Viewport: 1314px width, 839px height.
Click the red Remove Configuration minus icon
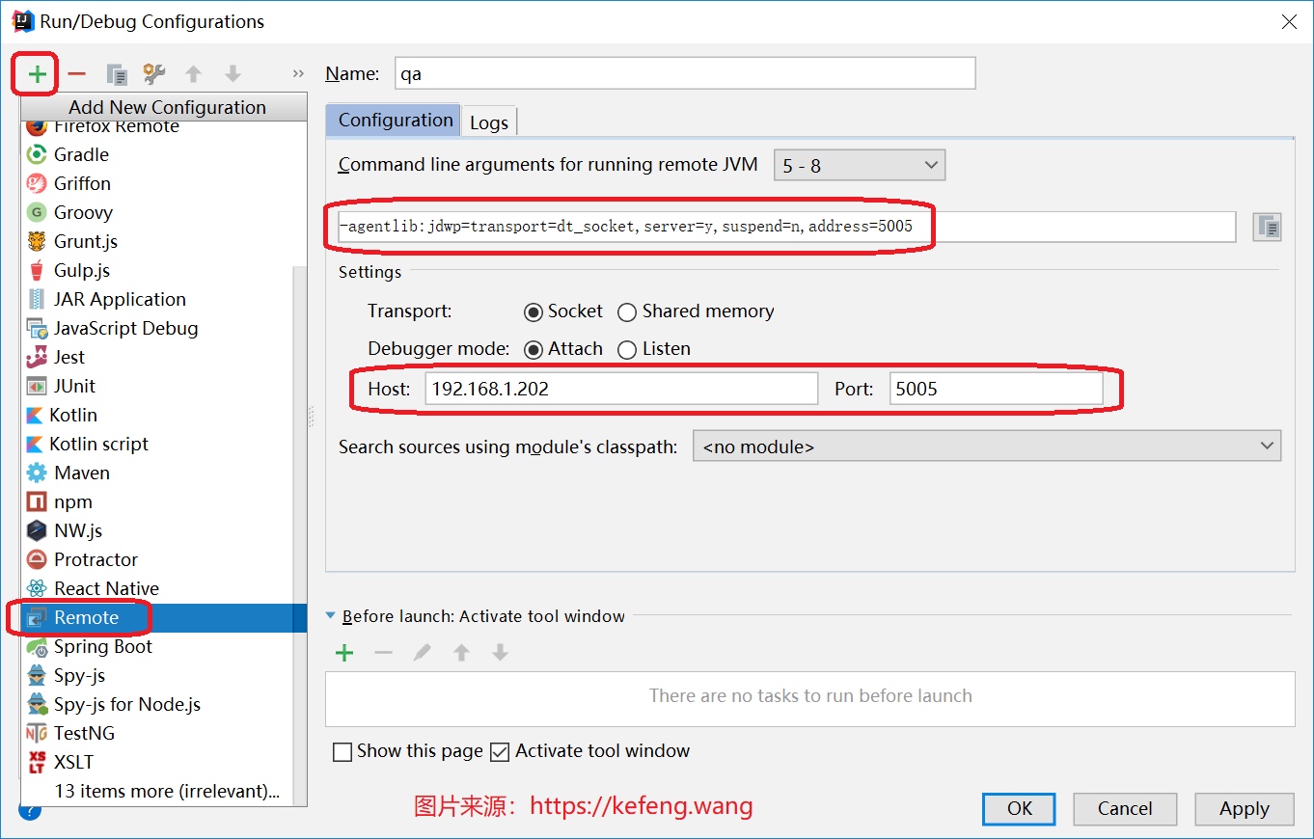77,74
